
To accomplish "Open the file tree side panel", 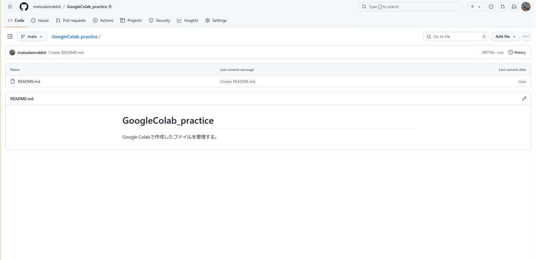I will (10, 36).
